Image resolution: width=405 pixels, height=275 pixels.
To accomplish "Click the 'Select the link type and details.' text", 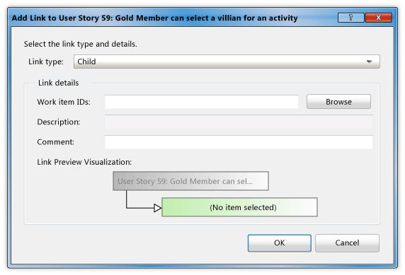I will tap(80, 44).
